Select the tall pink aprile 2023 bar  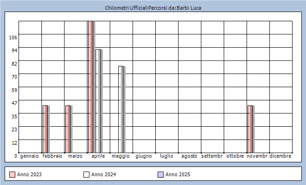pos(90,87)
